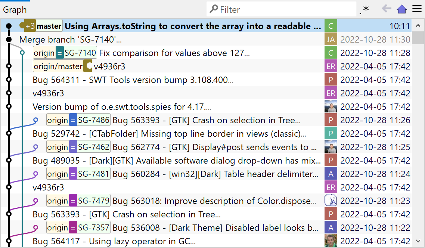
Task: Select the Graph tab
Action: click(15, 9)
